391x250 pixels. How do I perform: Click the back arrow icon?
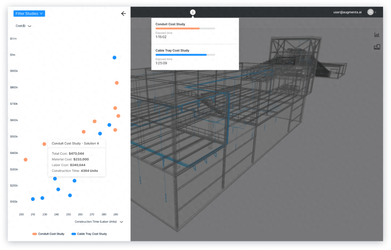tap(123, 13)
